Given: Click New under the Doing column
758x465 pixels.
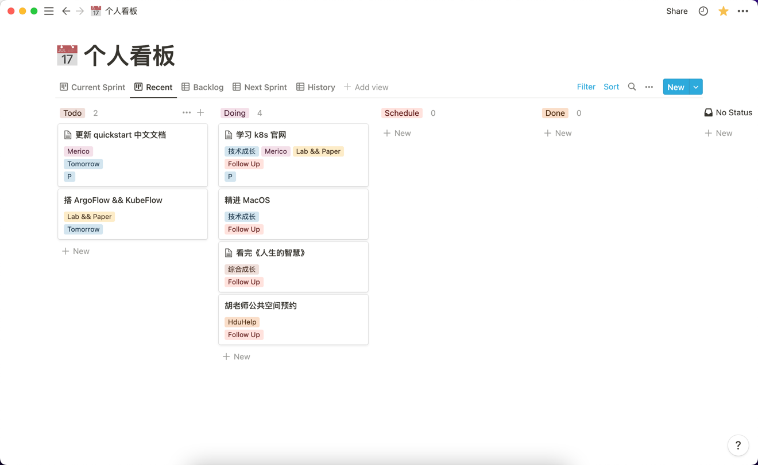Looking at the screenshot, I should 236,356.
